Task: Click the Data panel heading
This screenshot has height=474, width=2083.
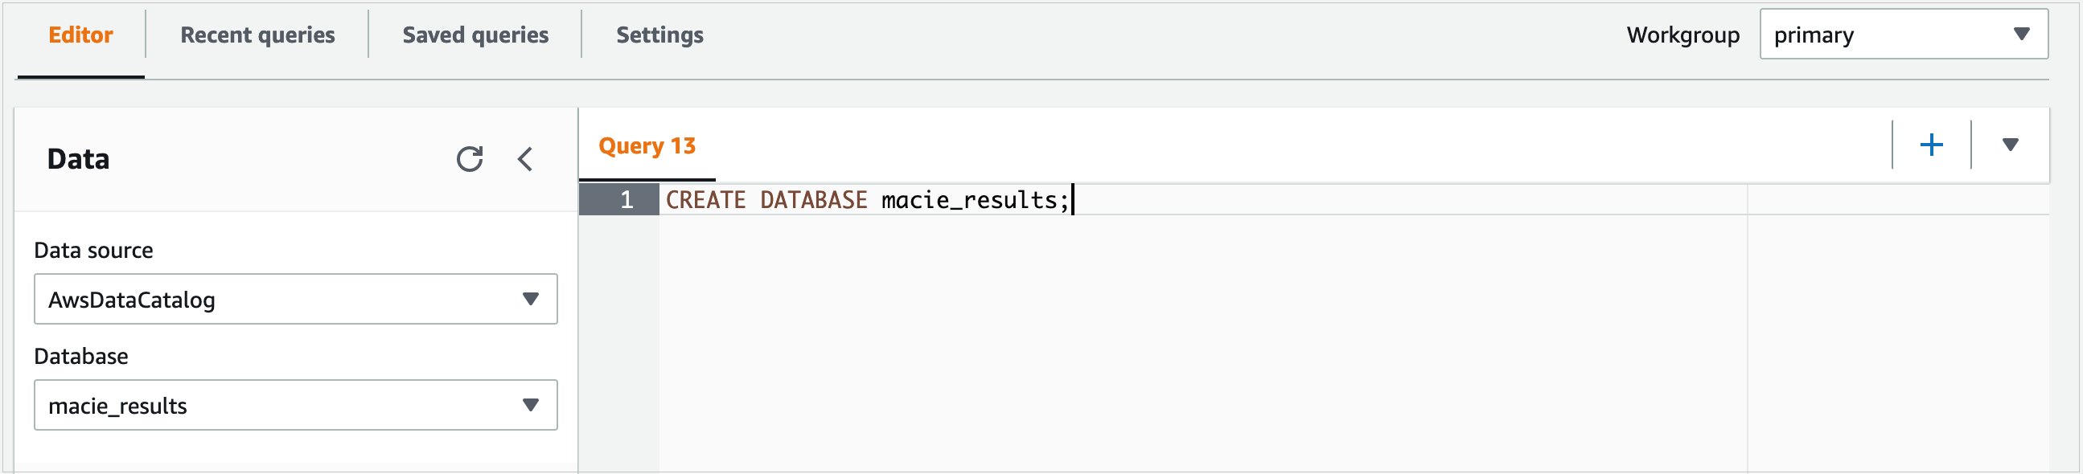Action: [80, 159]
